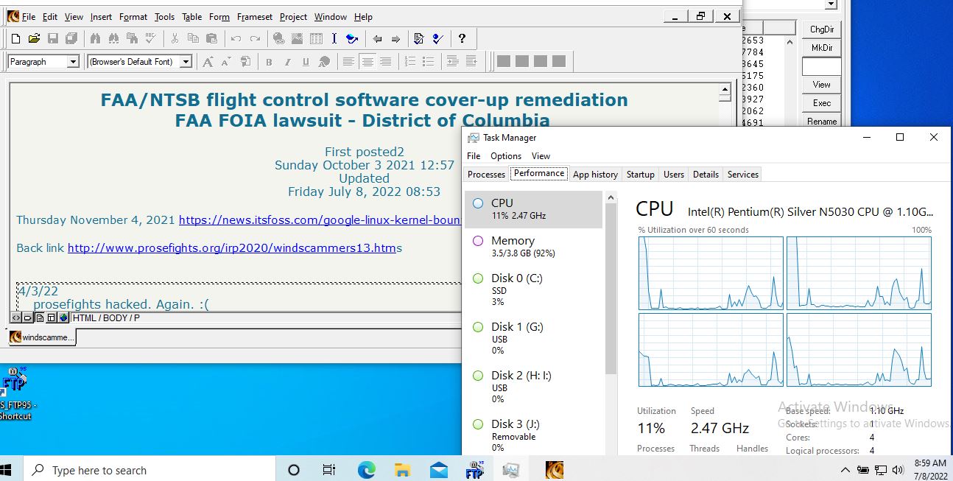This screenshot has height=481, width=953.
Task: Click the numbered list icon
Action: click(410, 62)
